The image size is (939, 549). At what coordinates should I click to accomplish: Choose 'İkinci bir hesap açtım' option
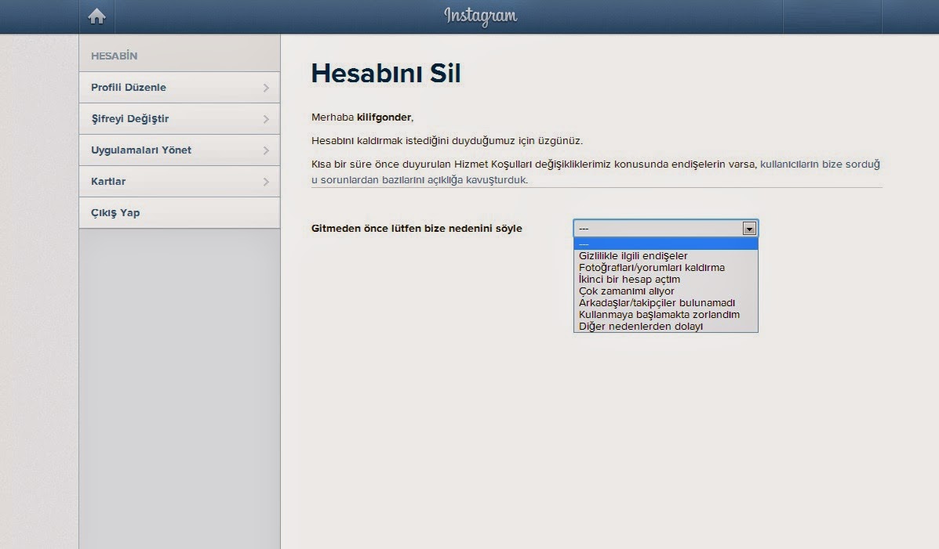tap(665, 280)
